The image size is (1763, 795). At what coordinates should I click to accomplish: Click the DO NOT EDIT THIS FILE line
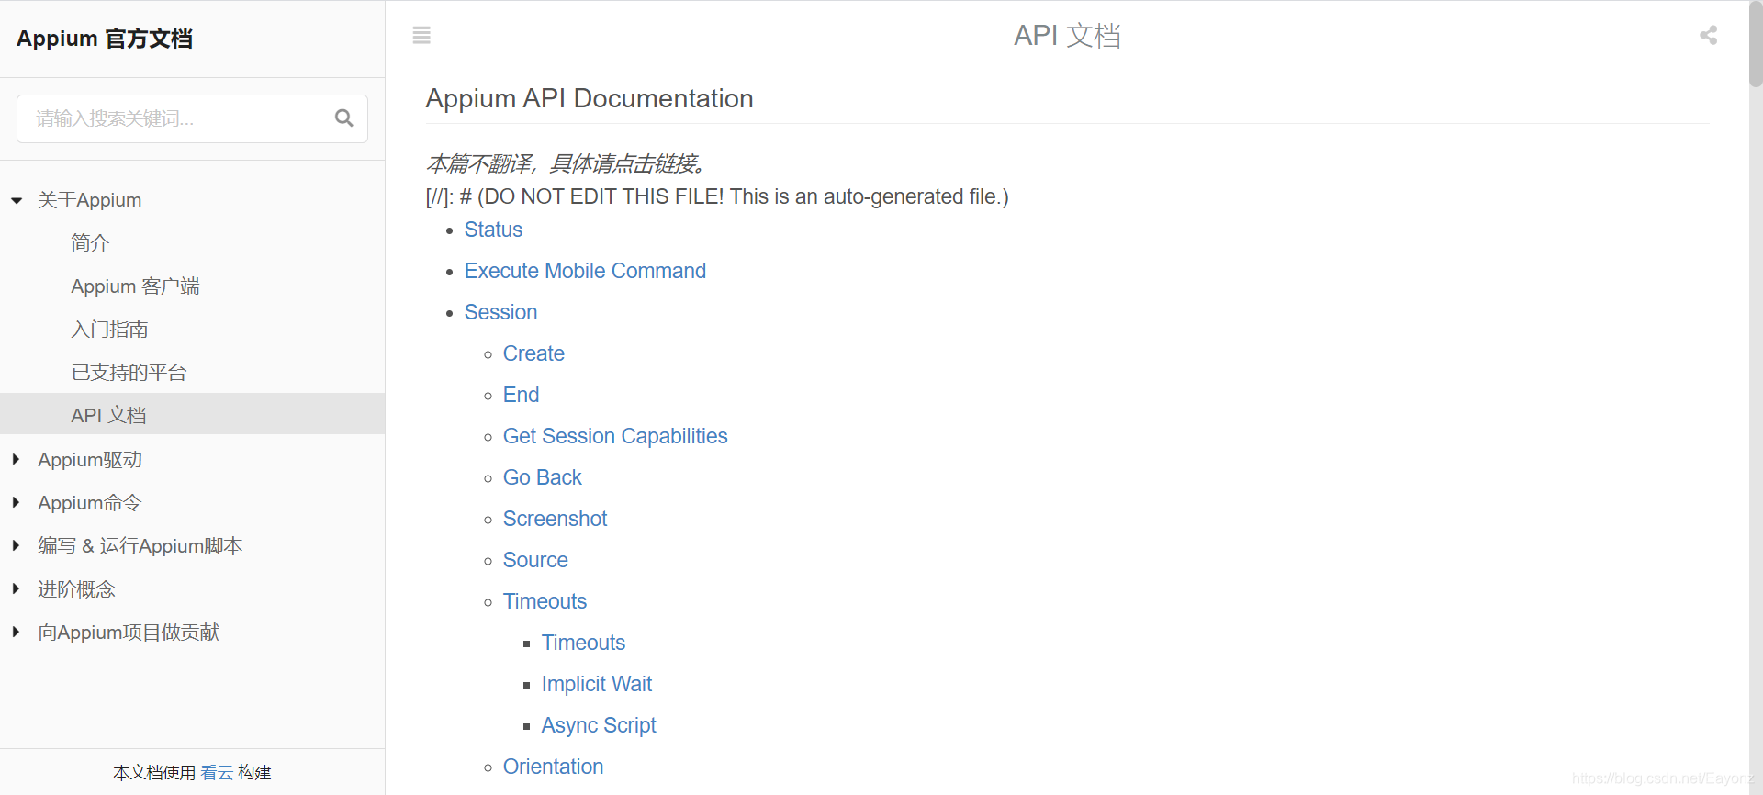(x=717, y=196)
